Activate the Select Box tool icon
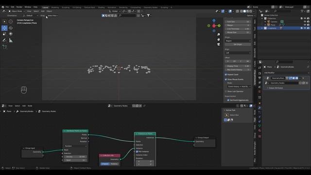The width and height of the screenshot is (311, 175). [4, 21]
